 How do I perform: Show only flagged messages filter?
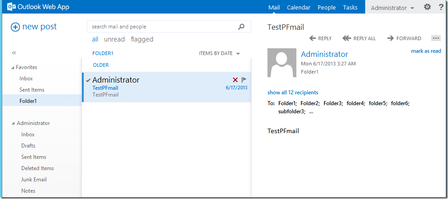(x=142, y=39)
